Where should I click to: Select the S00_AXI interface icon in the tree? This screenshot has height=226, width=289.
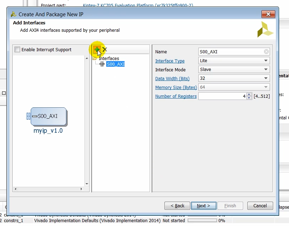pos(102,64)
